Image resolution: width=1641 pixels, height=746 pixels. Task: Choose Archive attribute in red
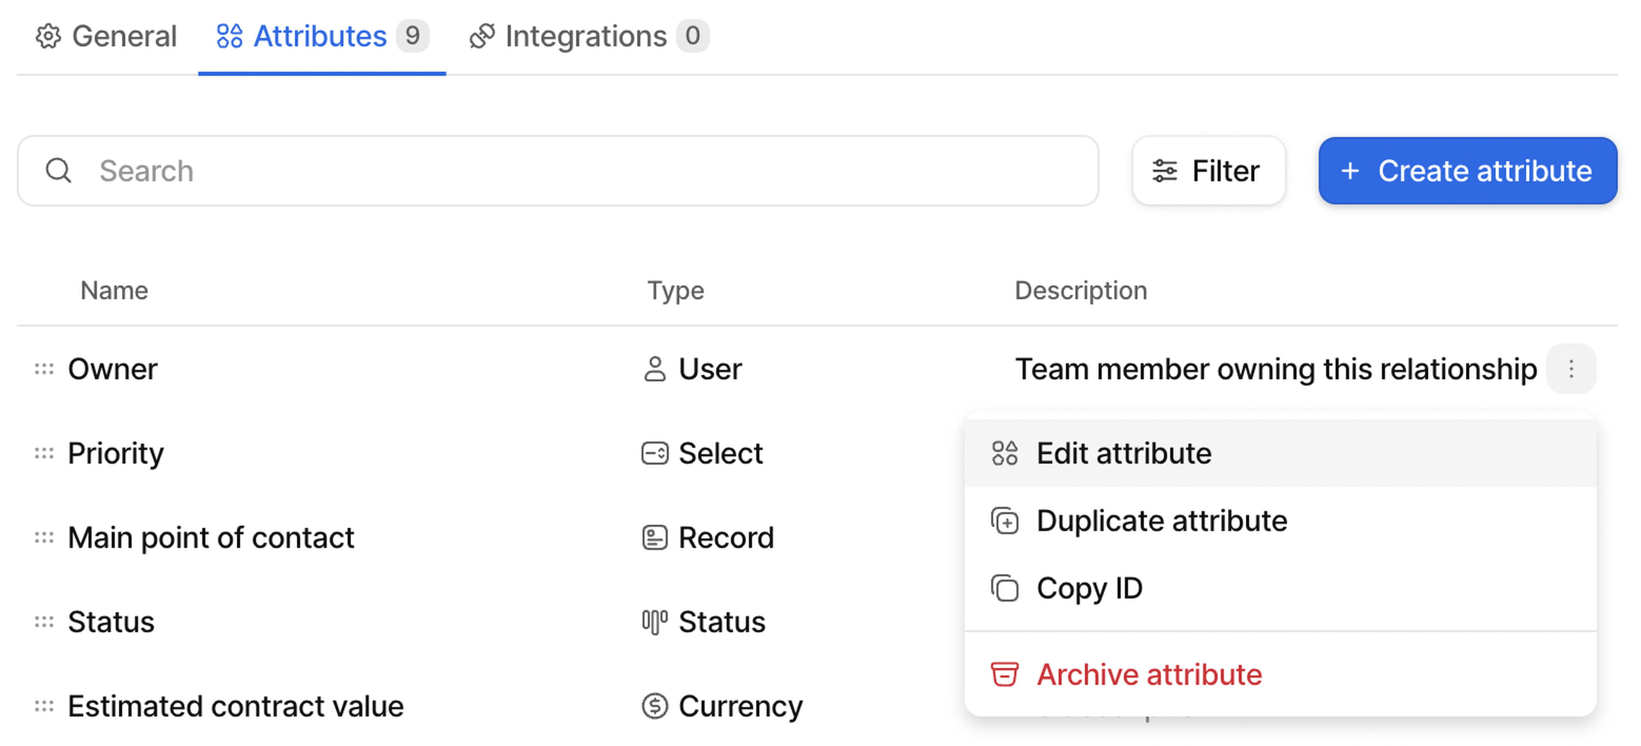(x=1149, y=674)
